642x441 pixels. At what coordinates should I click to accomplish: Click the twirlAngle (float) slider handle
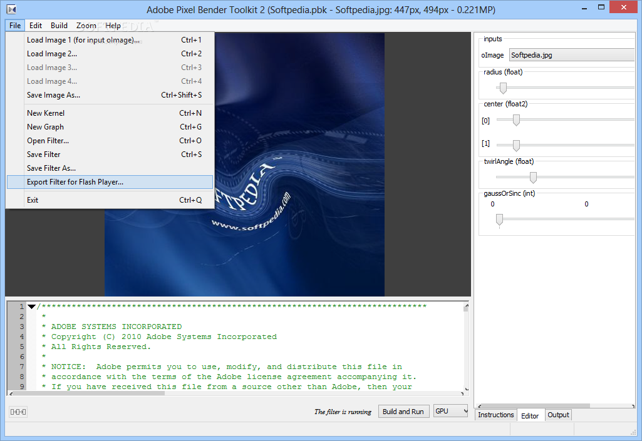pos(533,177)
